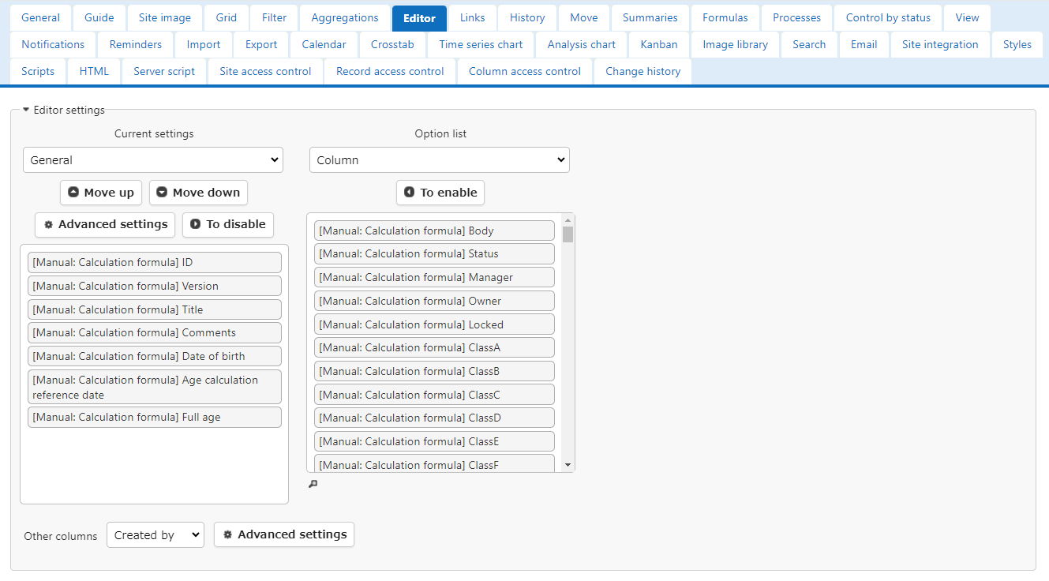The image size is (1049, 581).
Task: Switch to the Kanban tab
Action: 659,44
